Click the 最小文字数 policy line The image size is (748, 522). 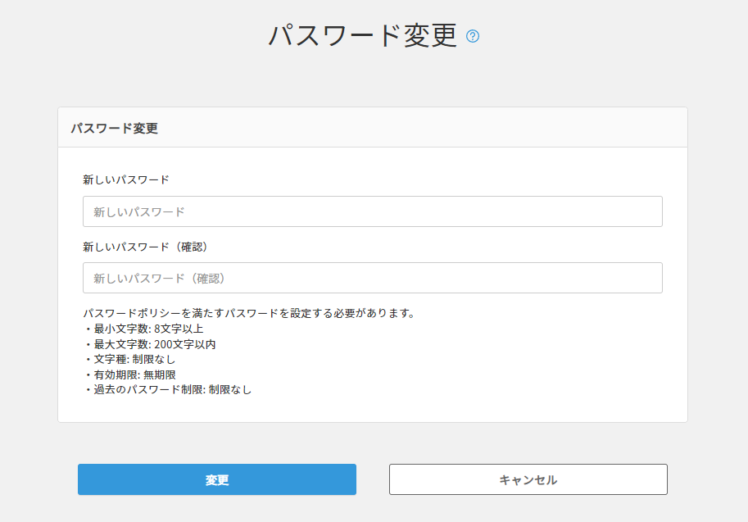point(144,329)
